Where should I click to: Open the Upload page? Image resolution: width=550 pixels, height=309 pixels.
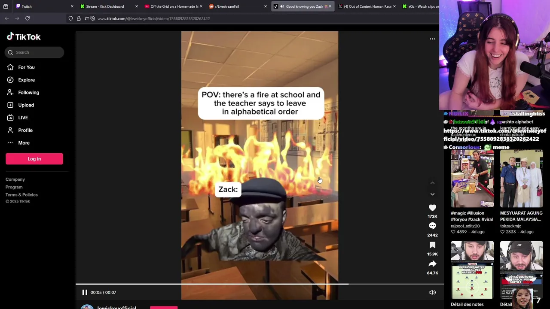26,105
